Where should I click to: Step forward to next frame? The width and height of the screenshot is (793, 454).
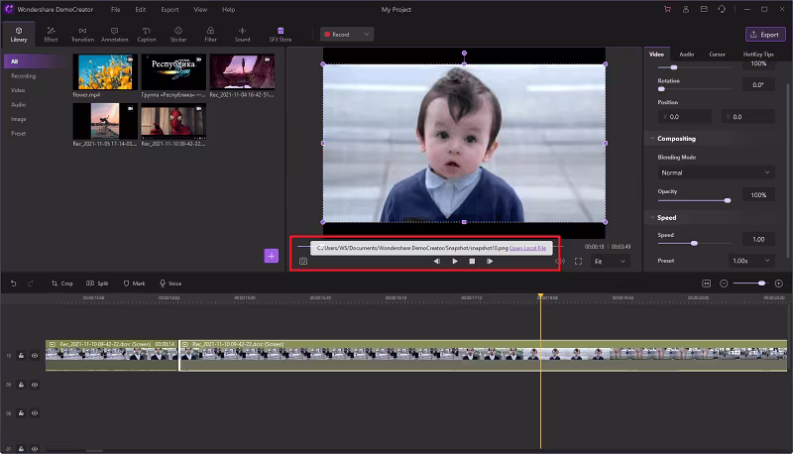490,262
